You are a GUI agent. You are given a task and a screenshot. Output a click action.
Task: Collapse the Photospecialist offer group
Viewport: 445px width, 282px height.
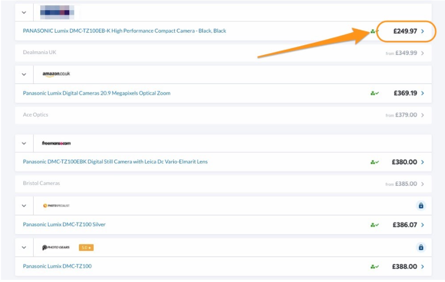[24, 206]
